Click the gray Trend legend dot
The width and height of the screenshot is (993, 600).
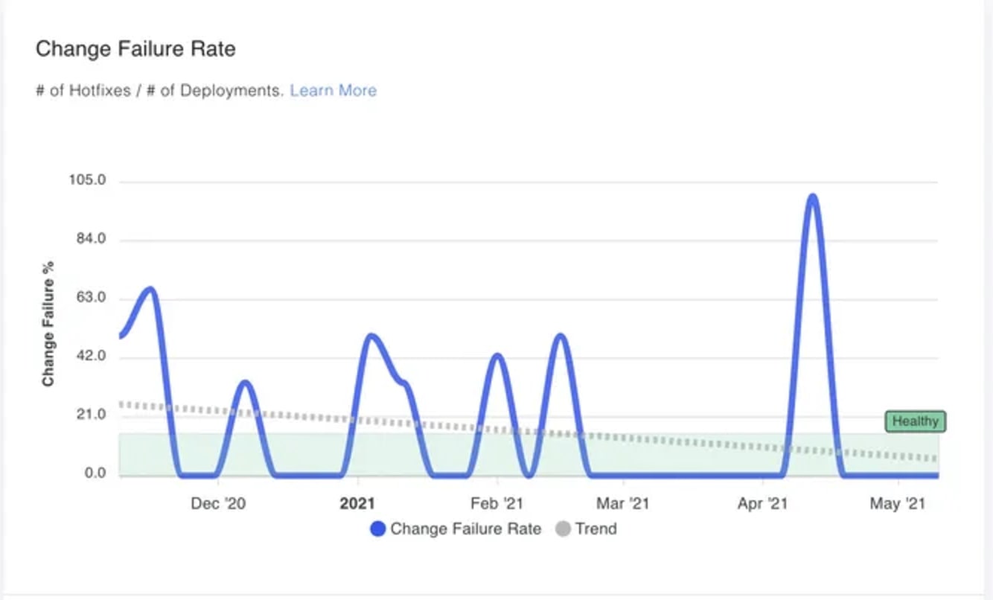click(564, 529)
